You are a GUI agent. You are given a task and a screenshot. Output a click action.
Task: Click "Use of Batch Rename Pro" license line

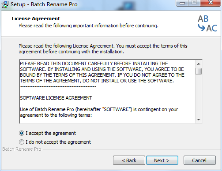(99, 109)
